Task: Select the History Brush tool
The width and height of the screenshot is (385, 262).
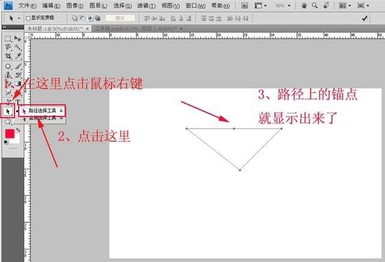Action: [x=17, y=75]
